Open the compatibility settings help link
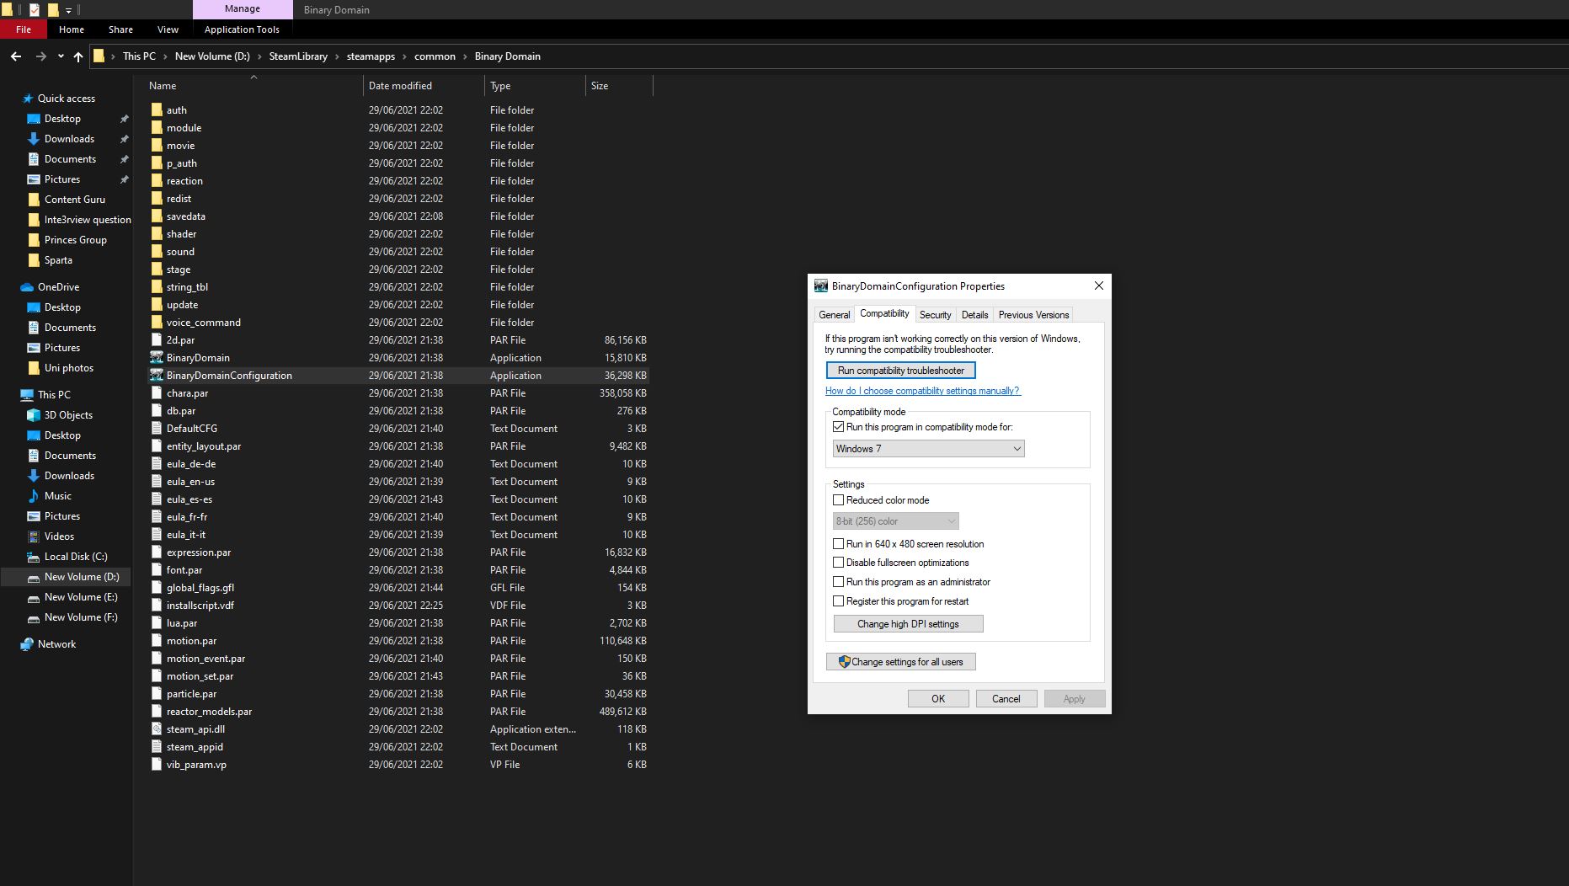 click(x=922, y=391)
